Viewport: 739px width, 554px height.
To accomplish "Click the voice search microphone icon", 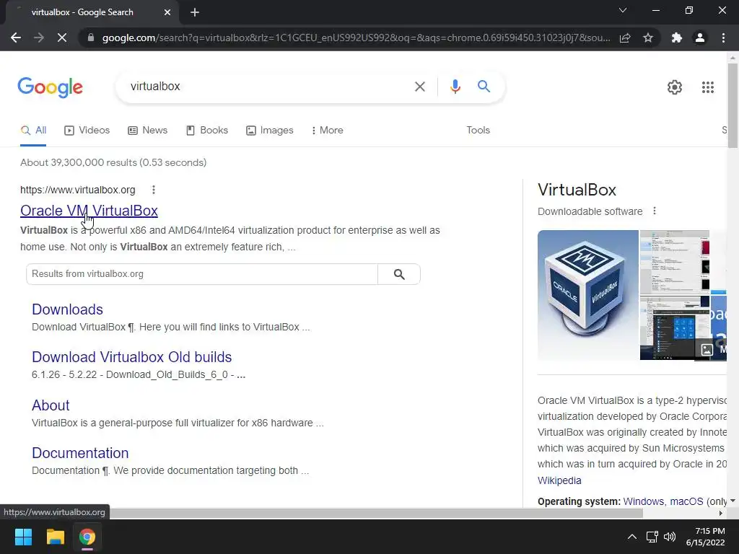I will point(455,87).
